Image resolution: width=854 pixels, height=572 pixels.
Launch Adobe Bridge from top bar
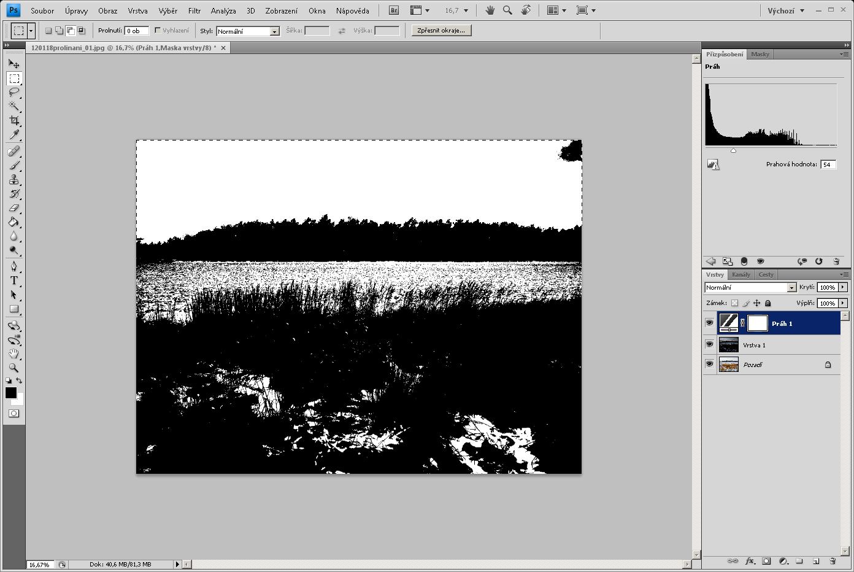(x=394, y=10)
